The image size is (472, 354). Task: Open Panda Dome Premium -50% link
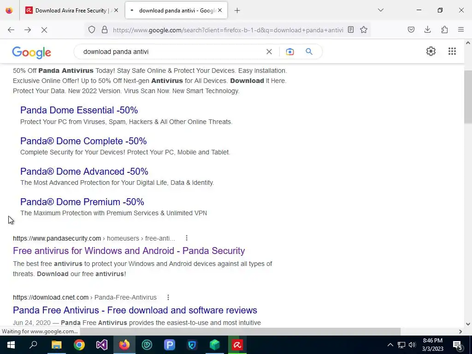pyautogui.click(x=82, y=202)
